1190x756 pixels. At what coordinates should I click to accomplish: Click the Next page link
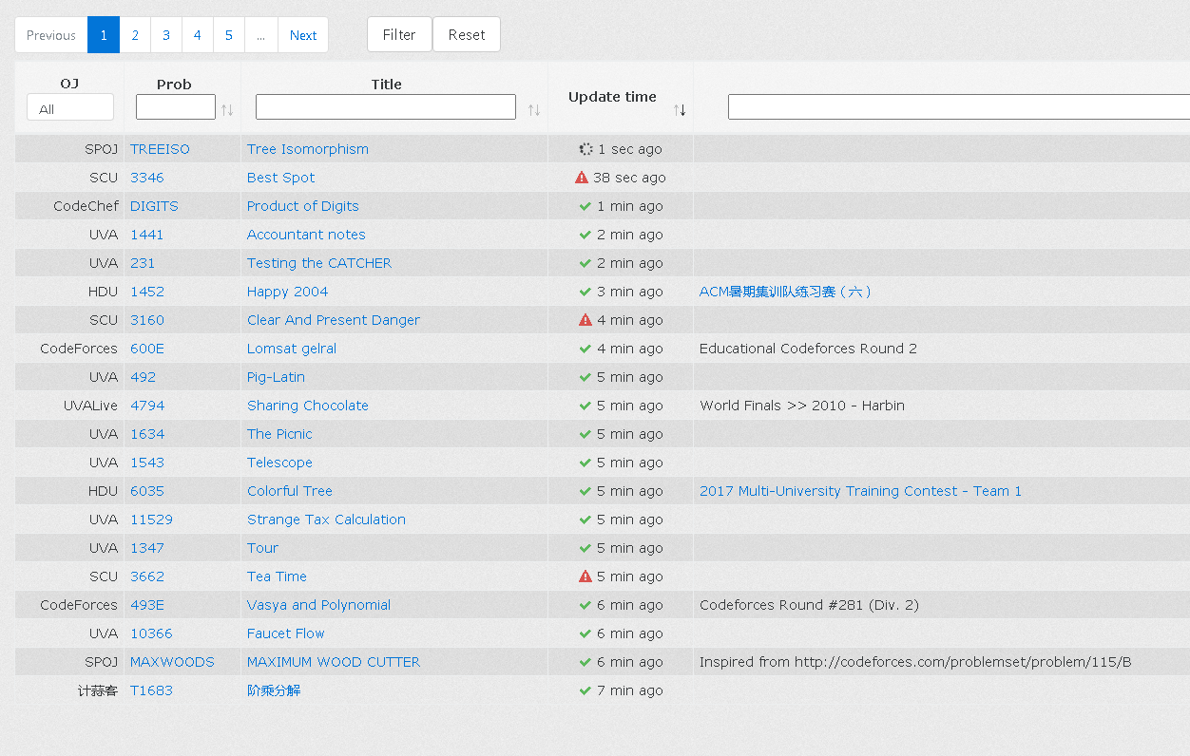click(303, 35)
